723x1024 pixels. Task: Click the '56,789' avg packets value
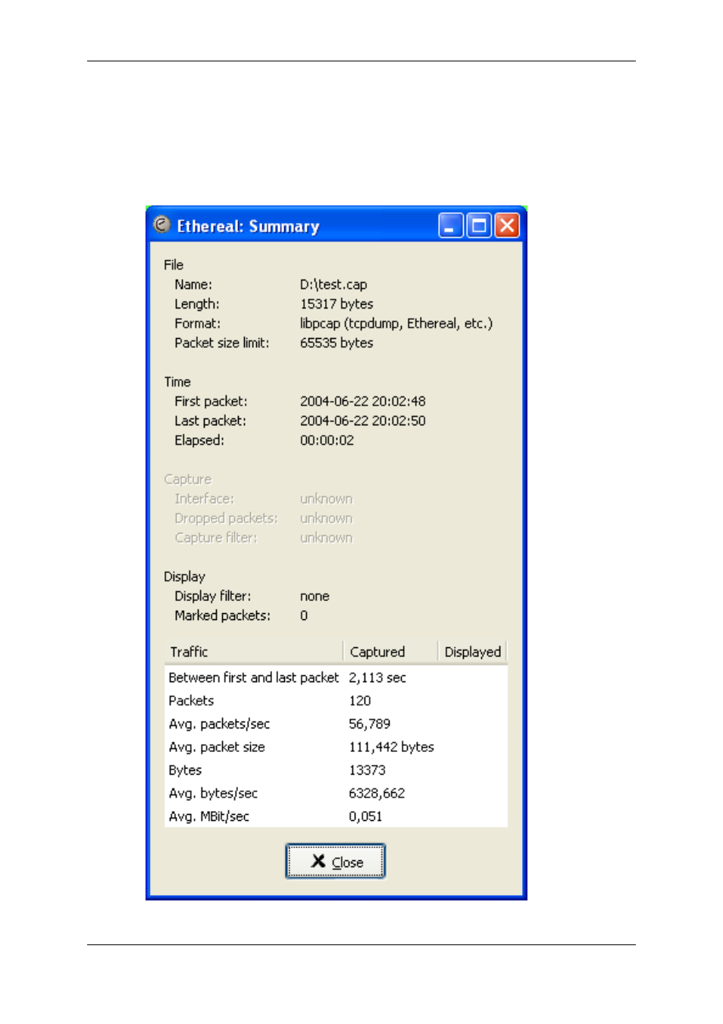point(370,724)
